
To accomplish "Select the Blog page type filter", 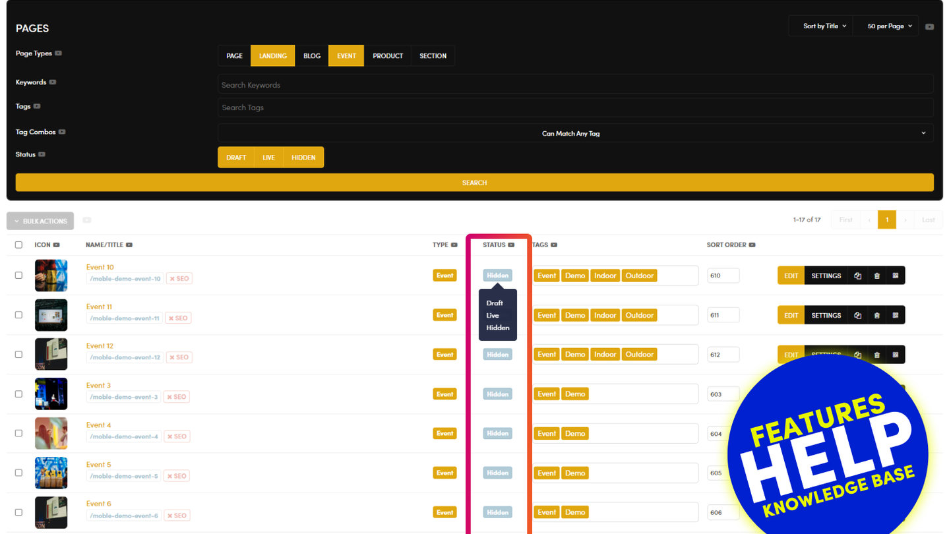I will coord(312,56).
